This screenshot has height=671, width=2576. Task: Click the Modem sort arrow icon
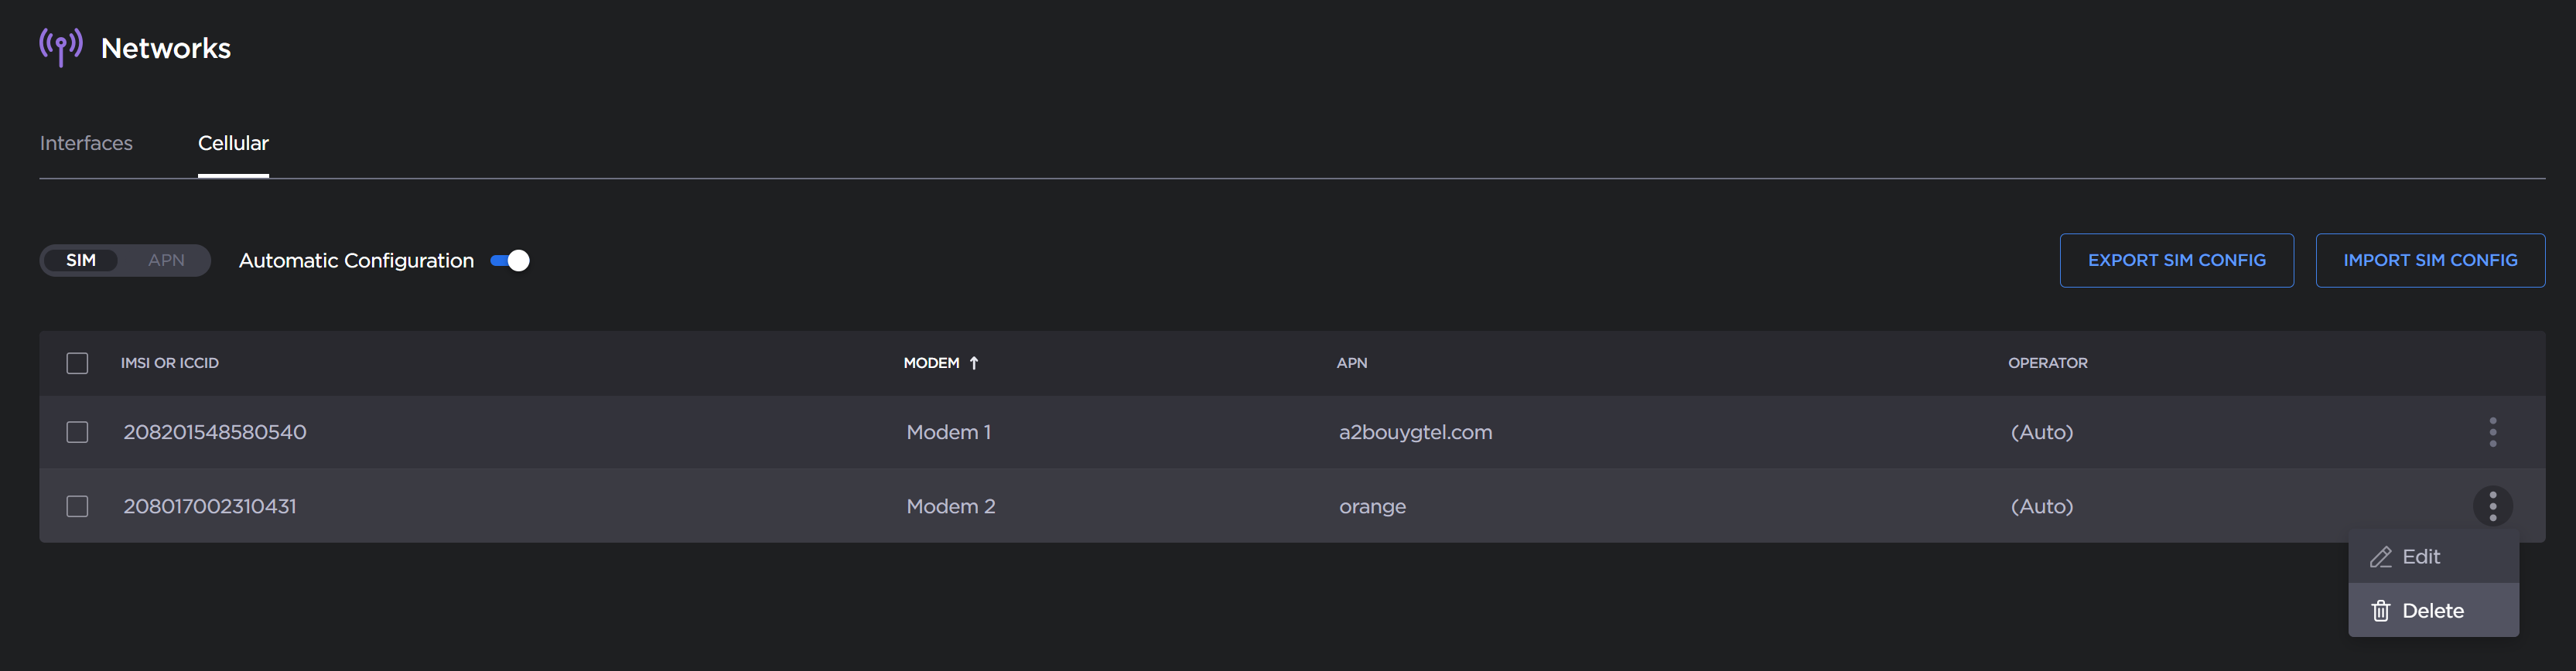click(x=974, y=363)
